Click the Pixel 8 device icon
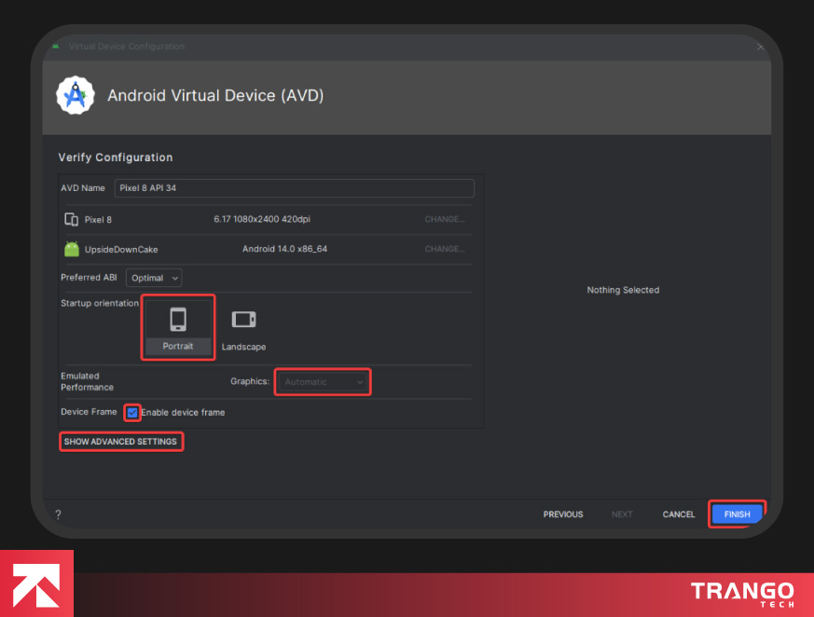This screenshot has height=617, width=814. click(x=71, y=220)
